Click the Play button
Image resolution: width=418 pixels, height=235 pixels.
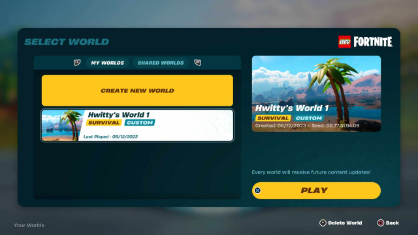pos(316,191)
